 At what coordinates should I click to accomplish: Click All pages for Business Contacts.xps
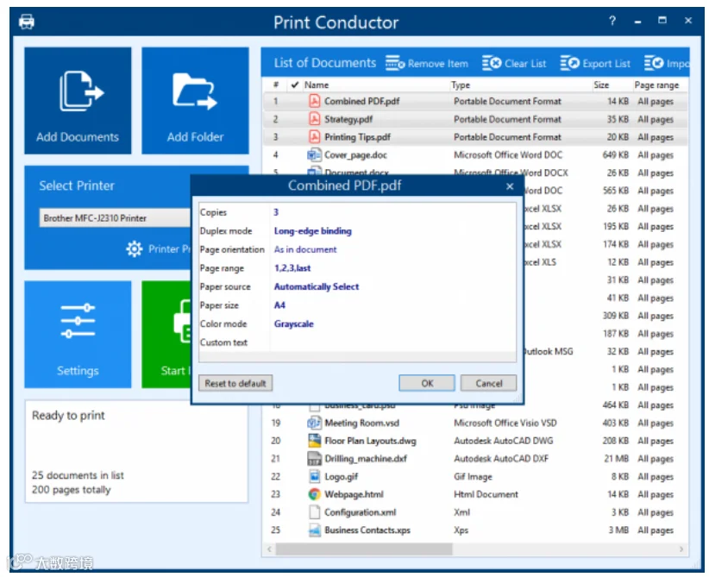pyautogui.click(x=656, y=530)
